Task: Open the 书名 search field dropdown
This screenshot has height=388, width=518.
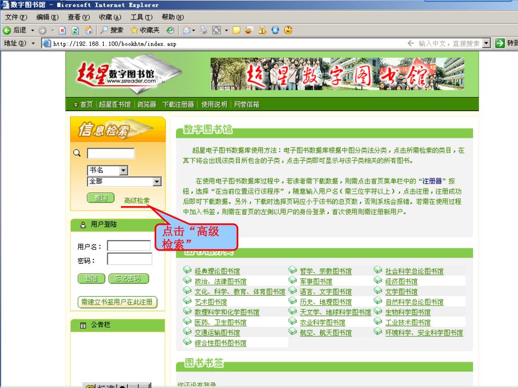Action: [x=124, y=171]
